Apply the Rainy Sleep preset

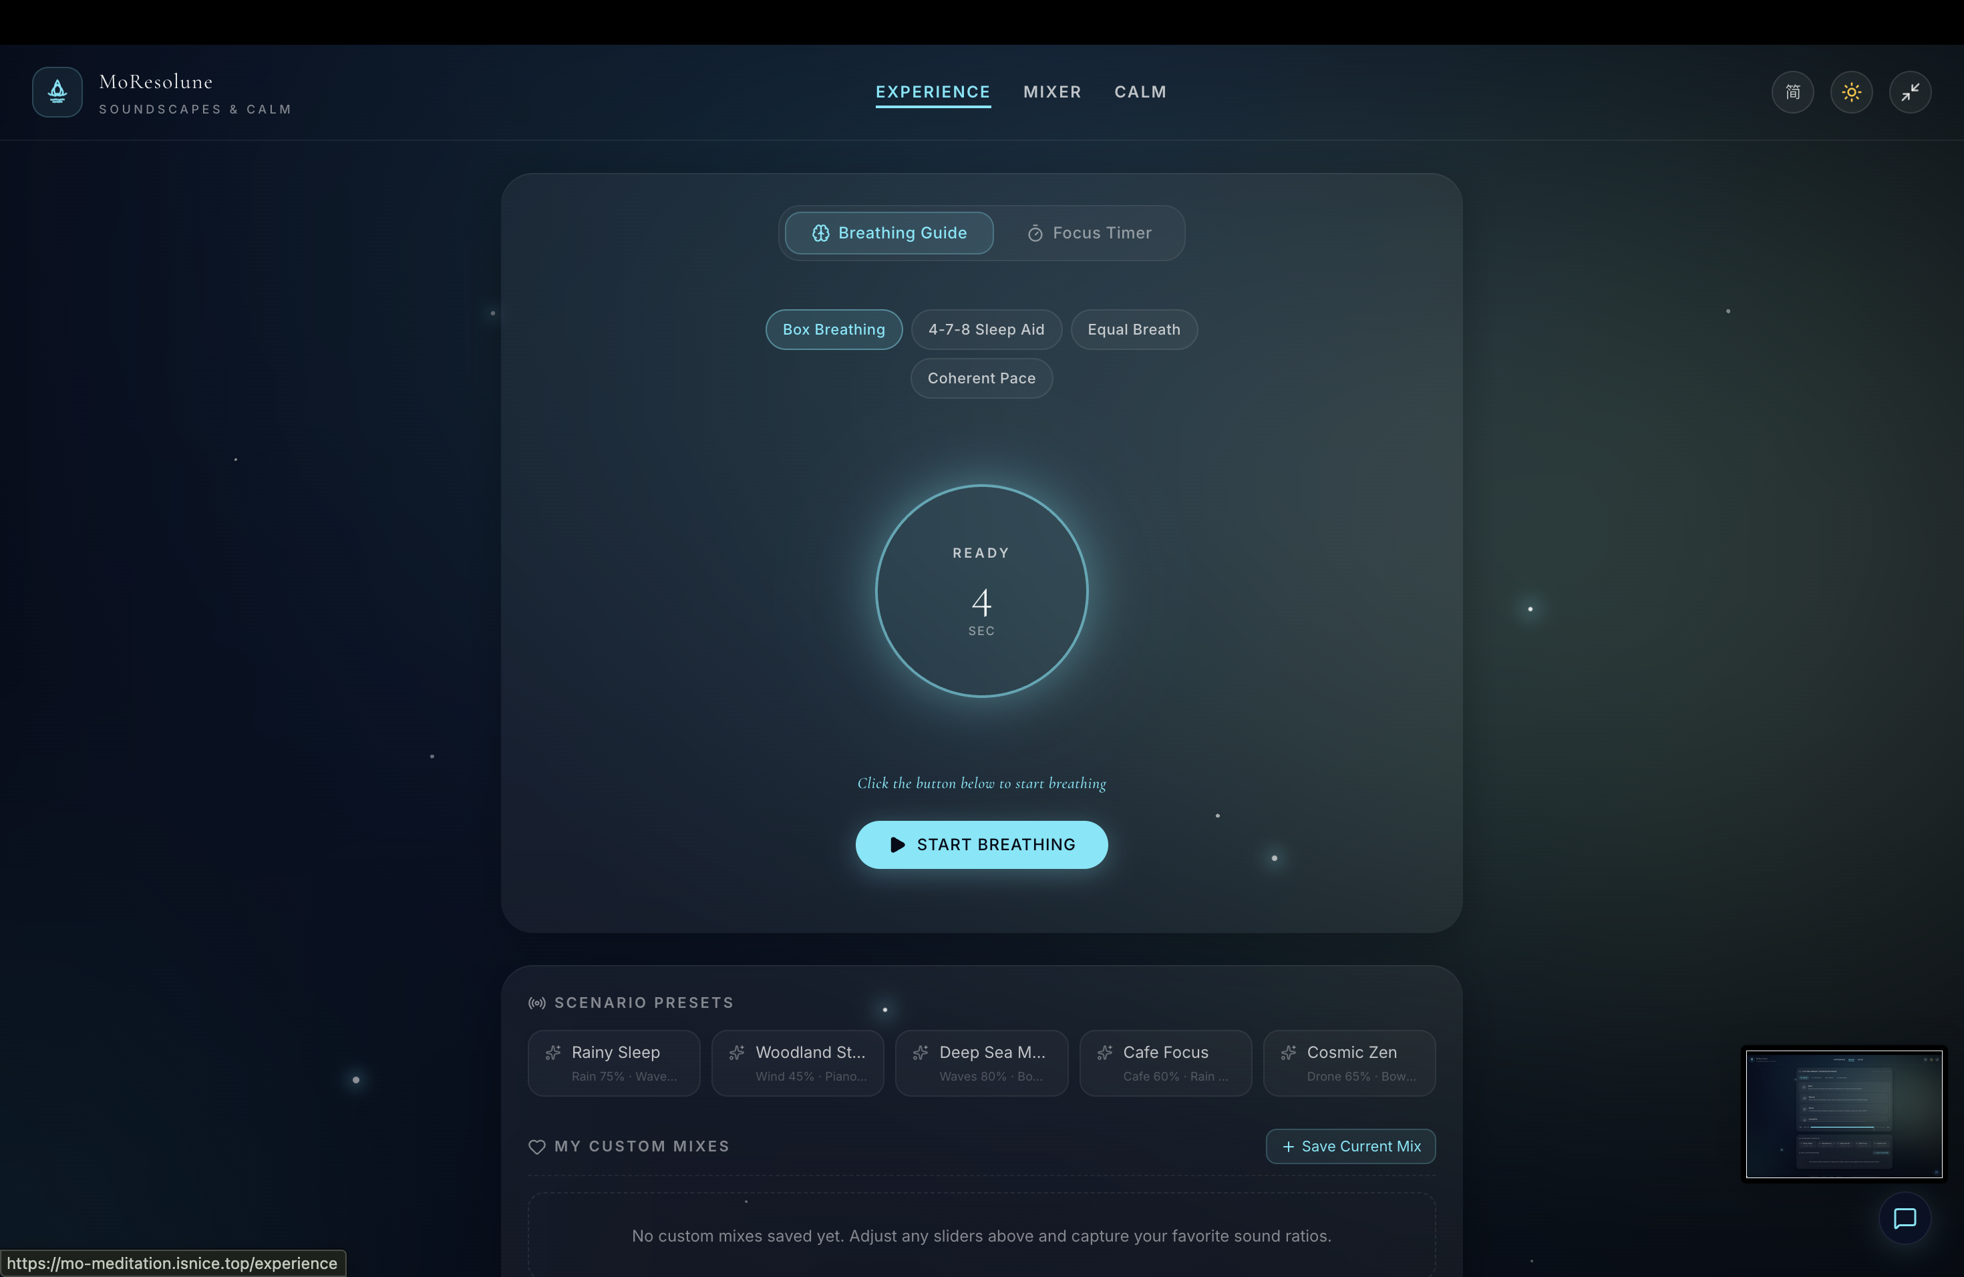613,1063
